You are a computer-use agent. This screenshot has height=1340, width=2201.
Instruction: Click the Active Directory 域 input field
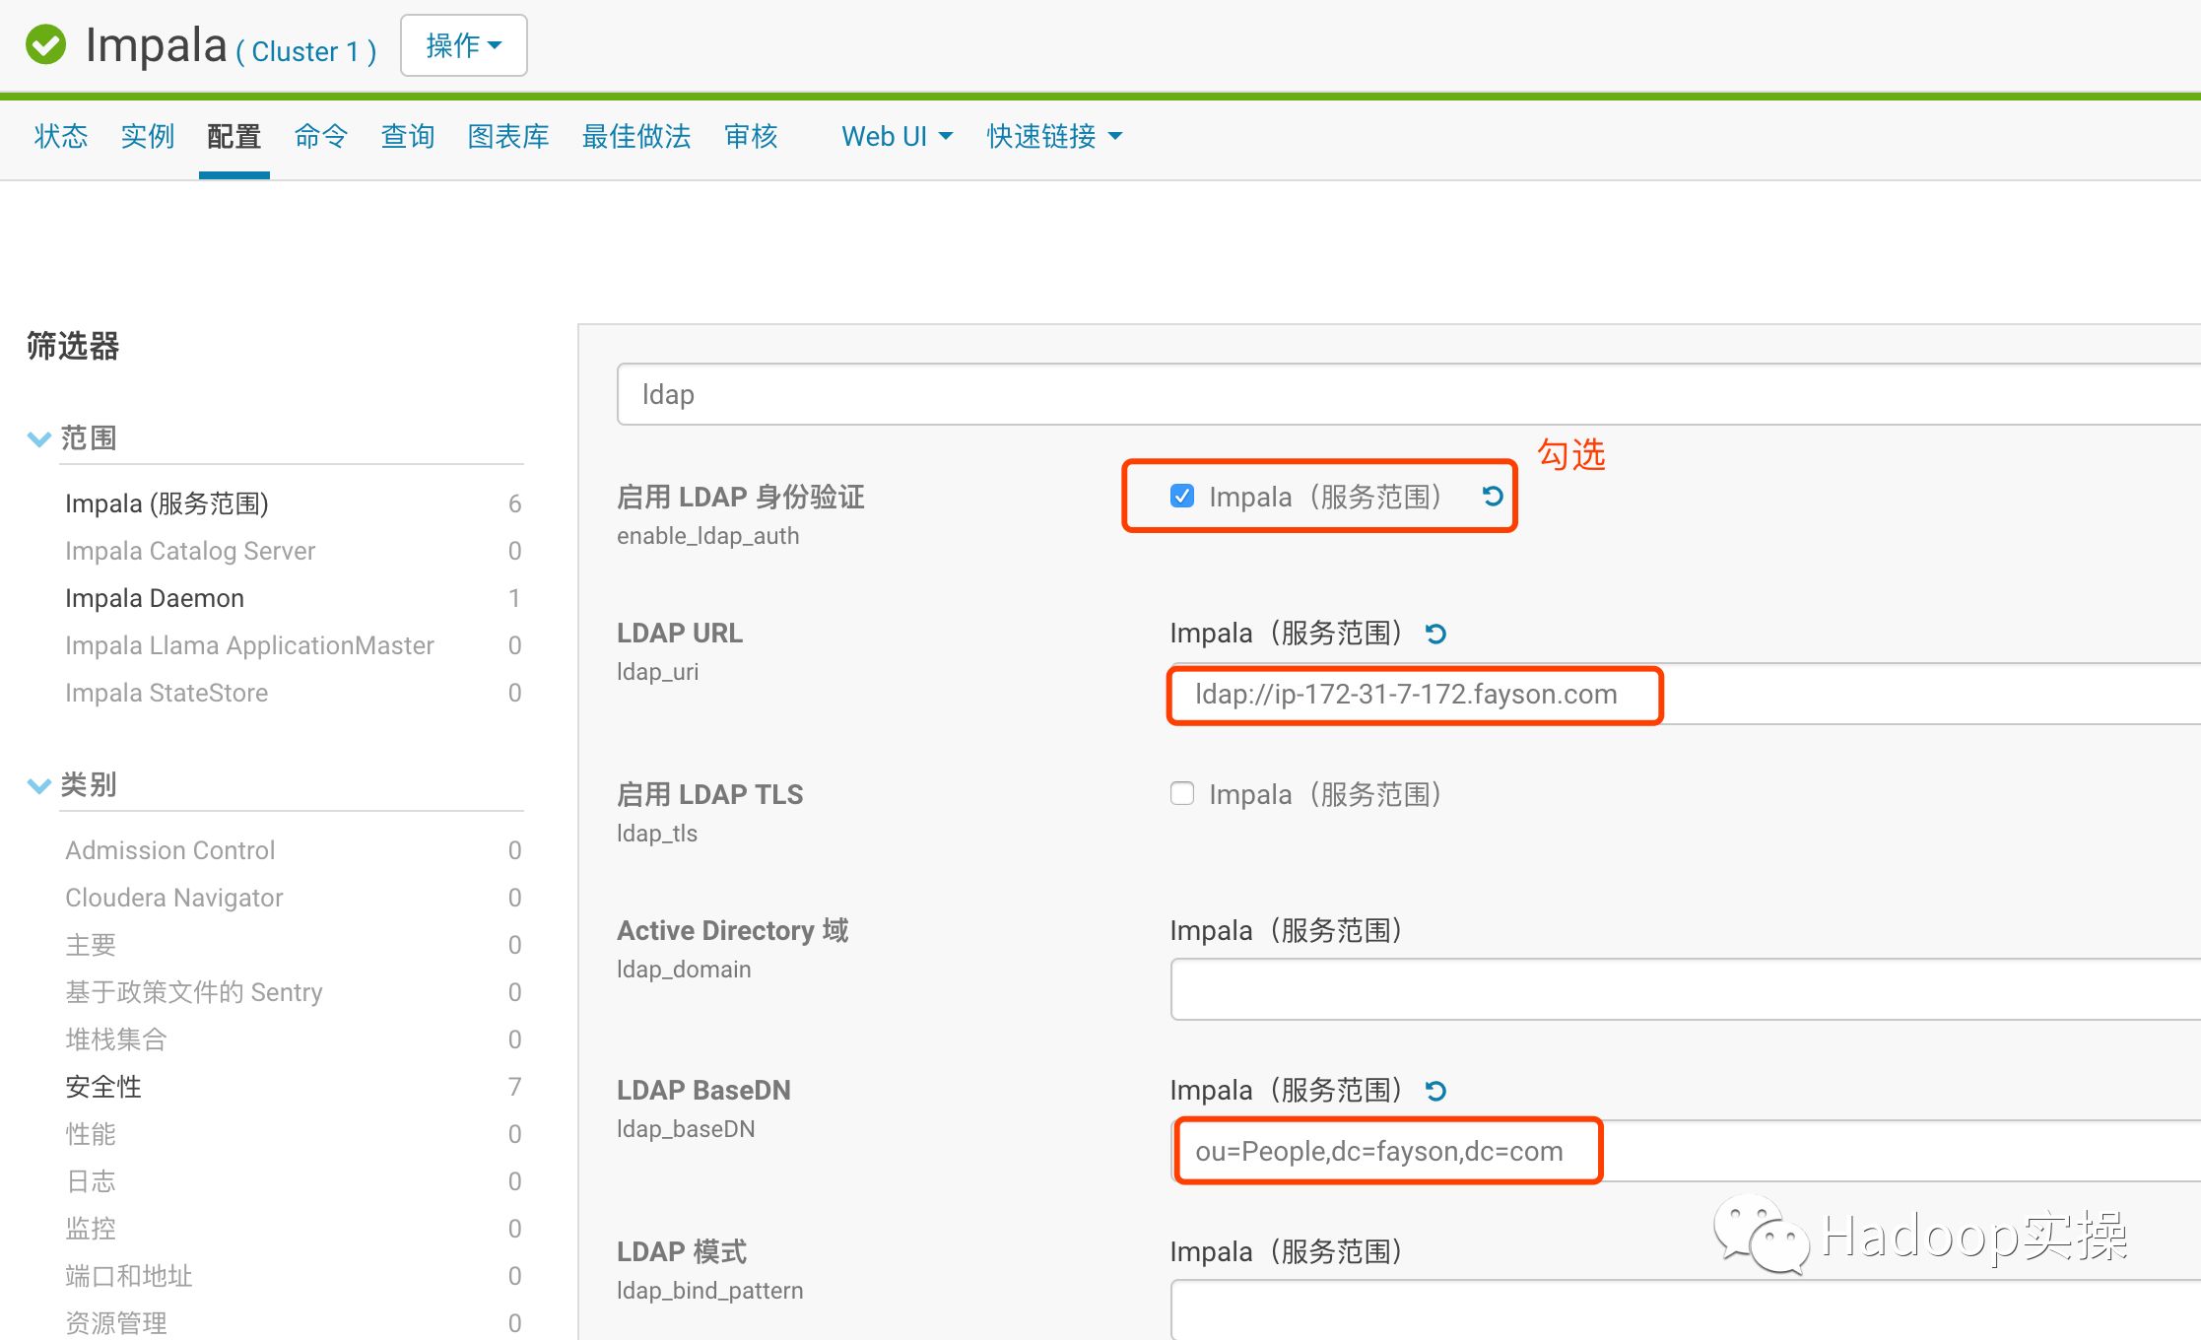pyautogui.click(x=1686, y=989)
